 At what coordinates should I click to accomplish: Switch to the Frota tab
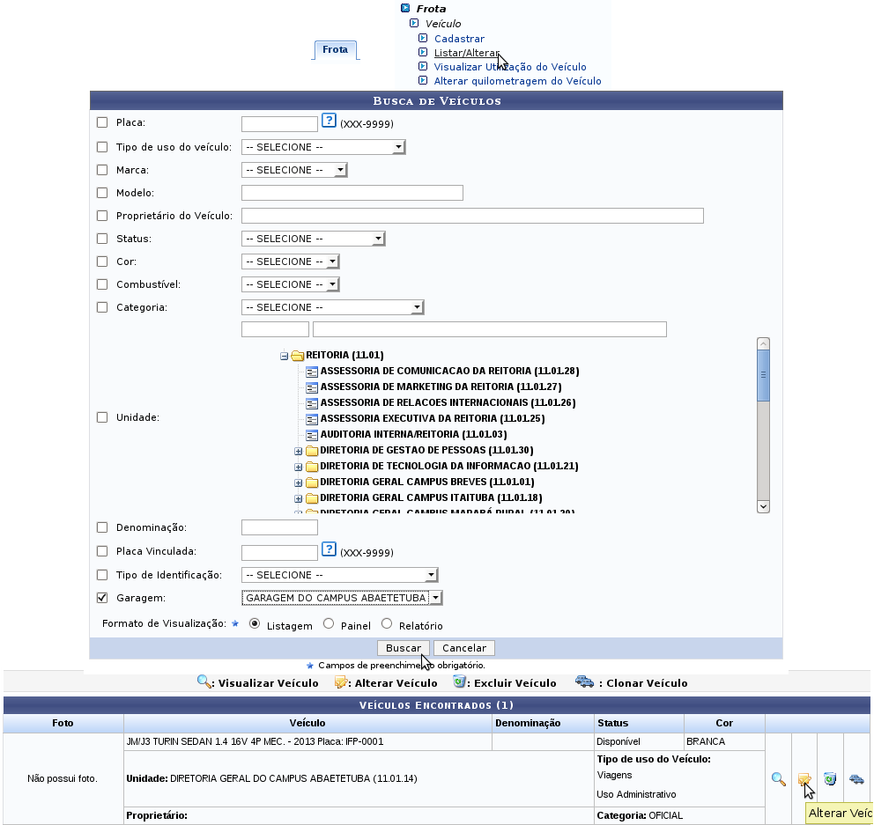335,49
